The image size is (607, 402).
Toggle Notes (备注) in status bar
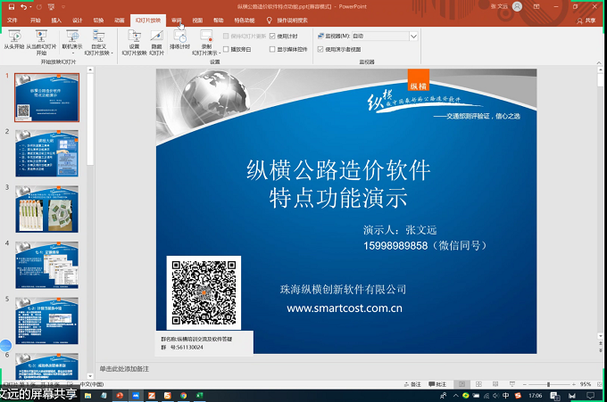[412, 384]
